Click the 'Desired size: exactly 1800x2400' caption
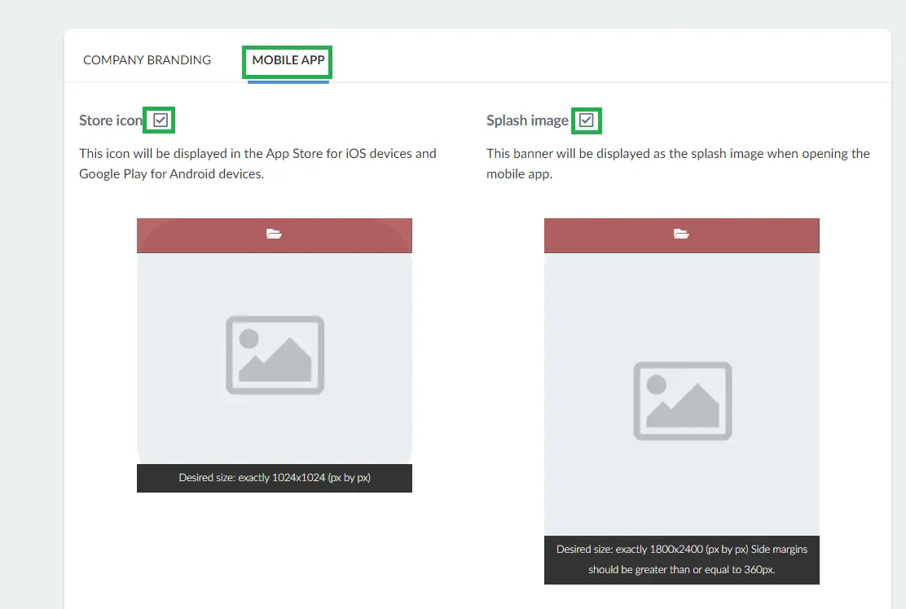 pyautogui.click(x=682, y=559)
